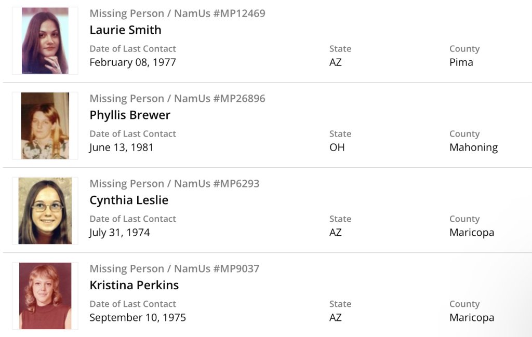Select the Cynthia Leslie case name
The image size is (532, 337).
point(129,200)
